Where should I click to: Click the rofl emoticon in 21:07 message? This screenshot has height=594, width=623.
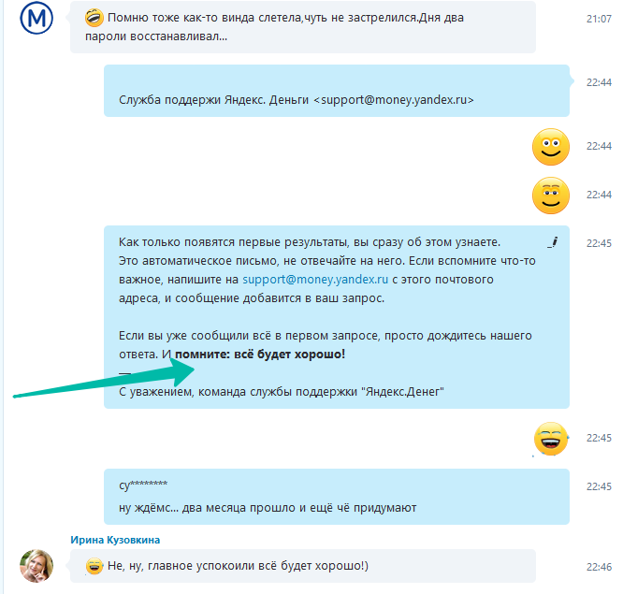click(x=94, y=19)
